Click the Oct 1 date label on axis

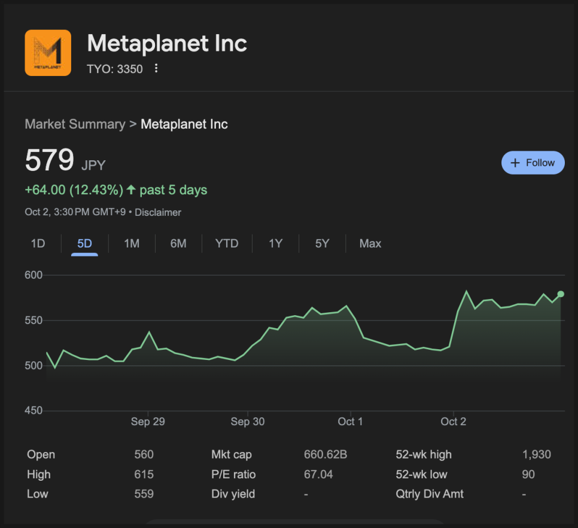(350, 422)
